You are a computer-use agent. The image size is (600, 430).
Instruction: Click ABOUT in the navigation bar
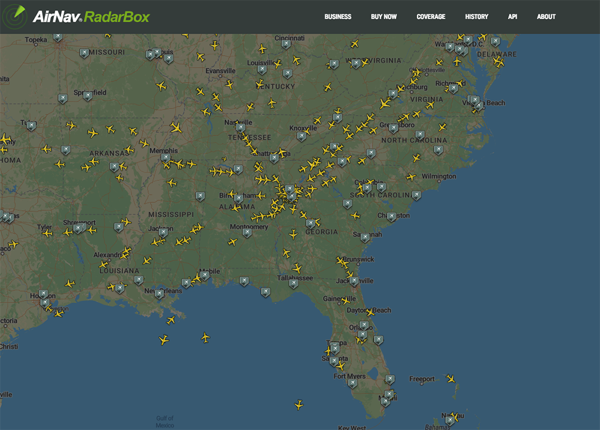pos(546,17)
